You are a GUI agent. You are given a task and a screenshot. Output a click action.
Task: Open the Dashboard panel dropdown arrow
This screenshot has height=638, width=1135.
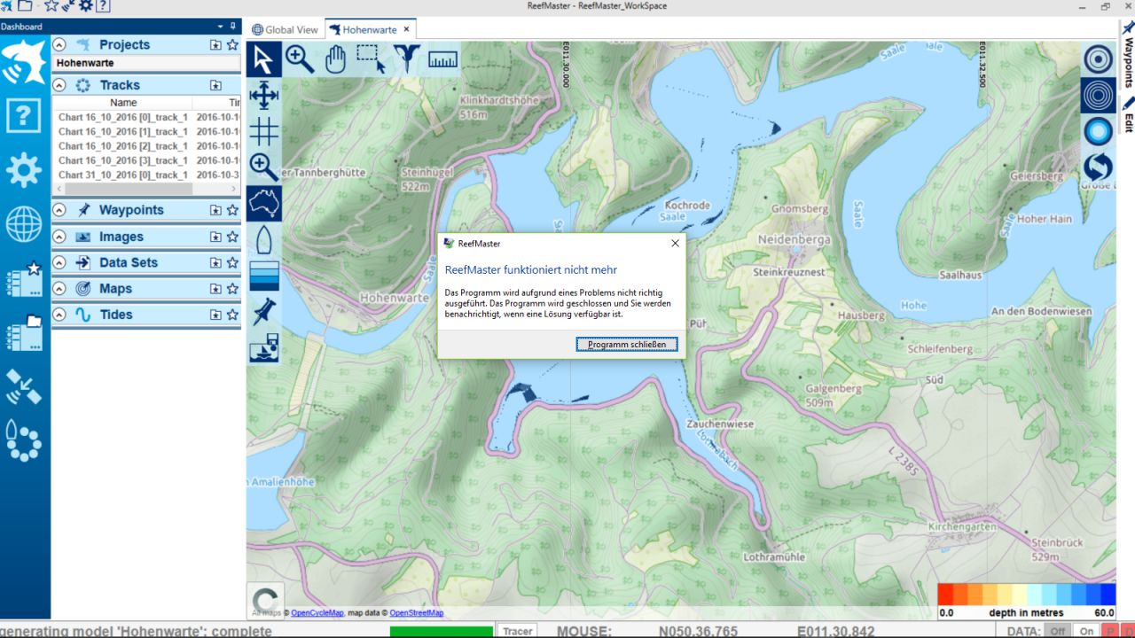[221, 27]
